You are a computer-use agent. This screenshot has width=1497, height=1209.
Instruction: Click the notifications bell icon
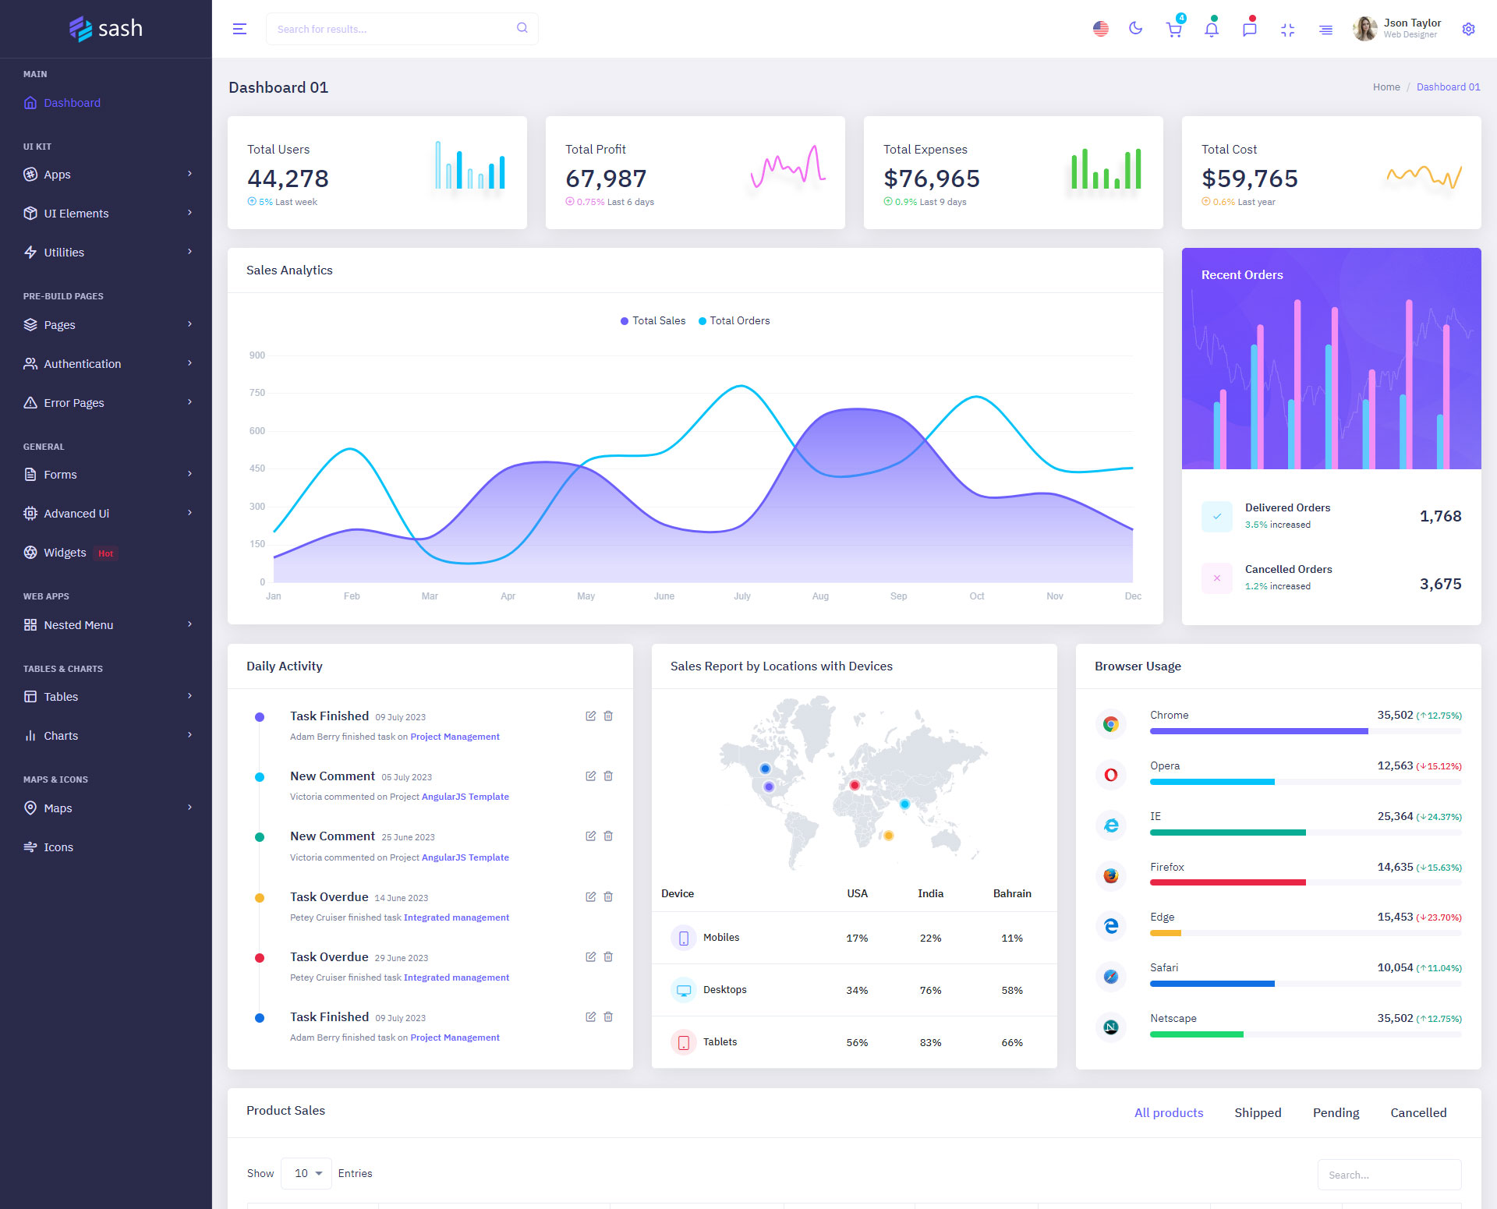(1211, 30)
